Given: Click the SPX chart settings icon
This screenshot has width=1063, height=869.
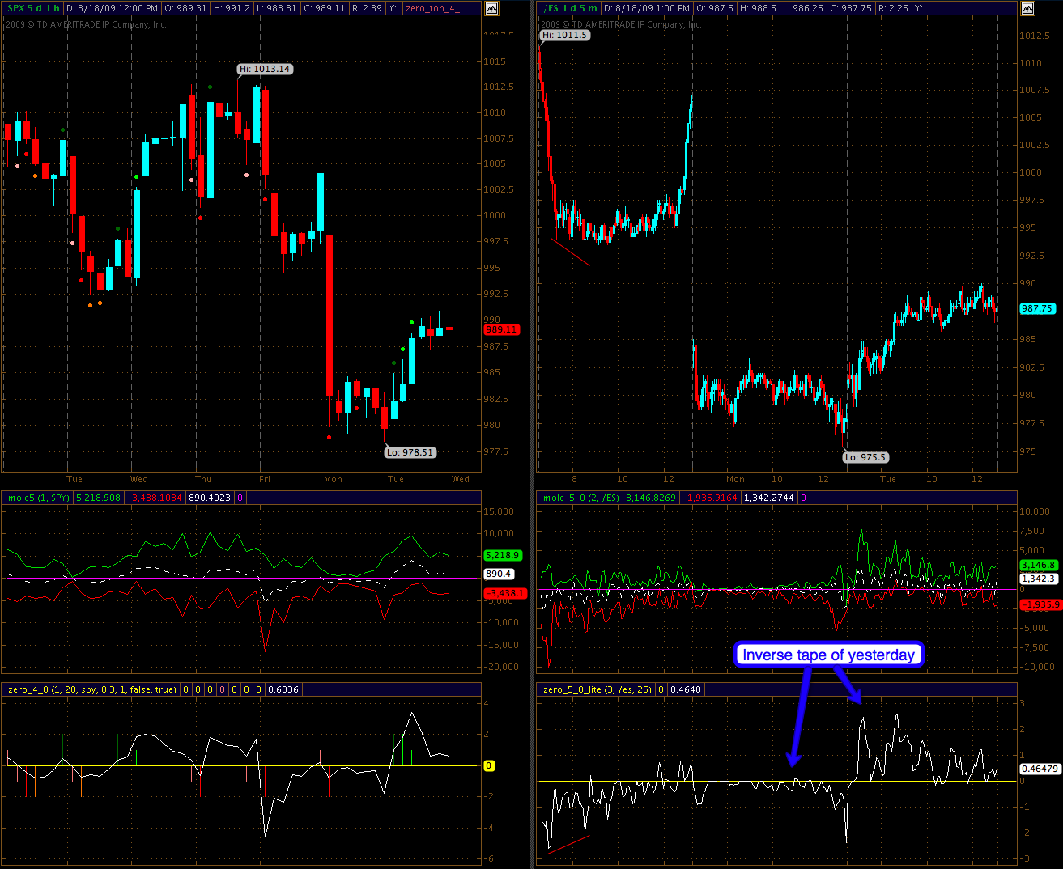Looking at the screenshot, I should point(491,8).
